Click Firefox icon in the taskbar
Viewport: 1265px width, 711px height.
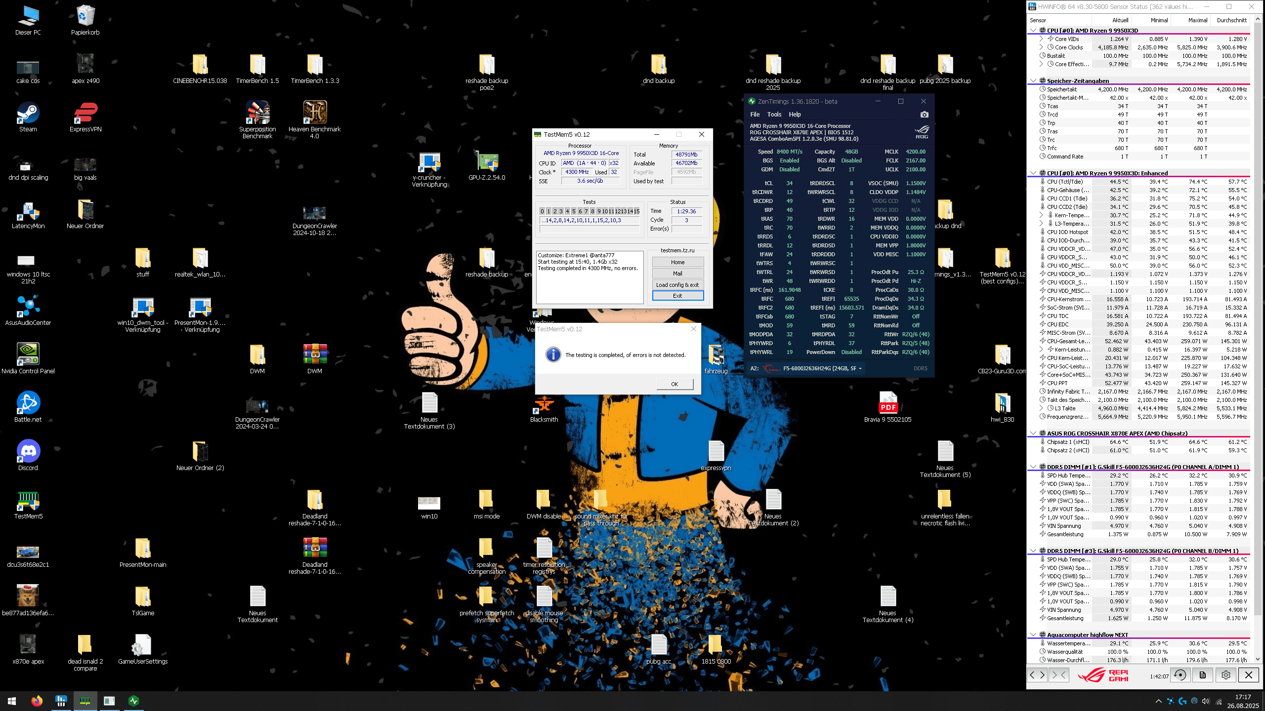click(37, 701)
